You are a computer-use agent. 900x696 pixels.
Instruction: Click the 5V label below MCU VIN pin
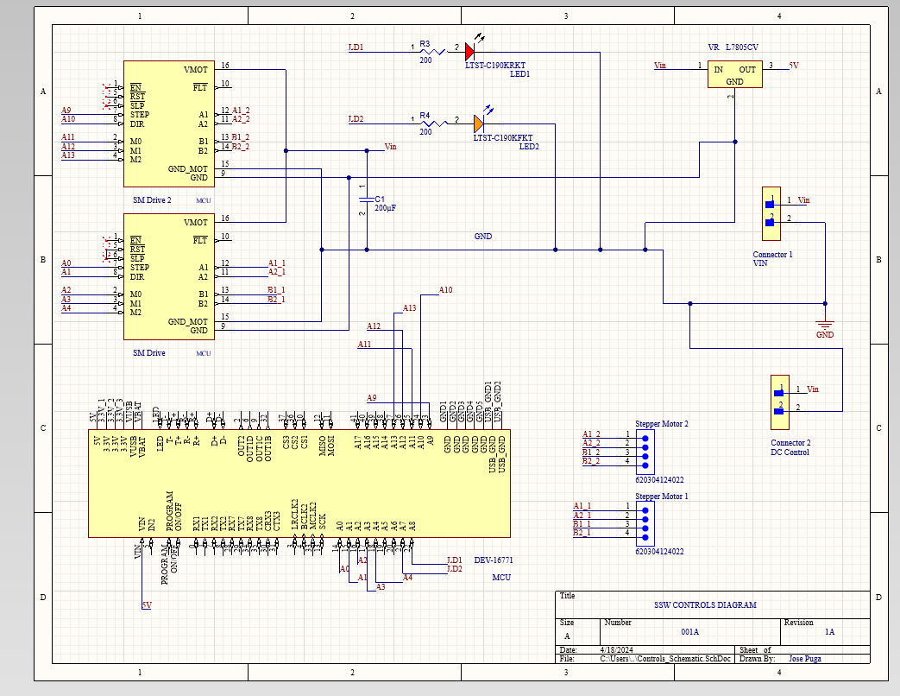click(x=147, y=604)
